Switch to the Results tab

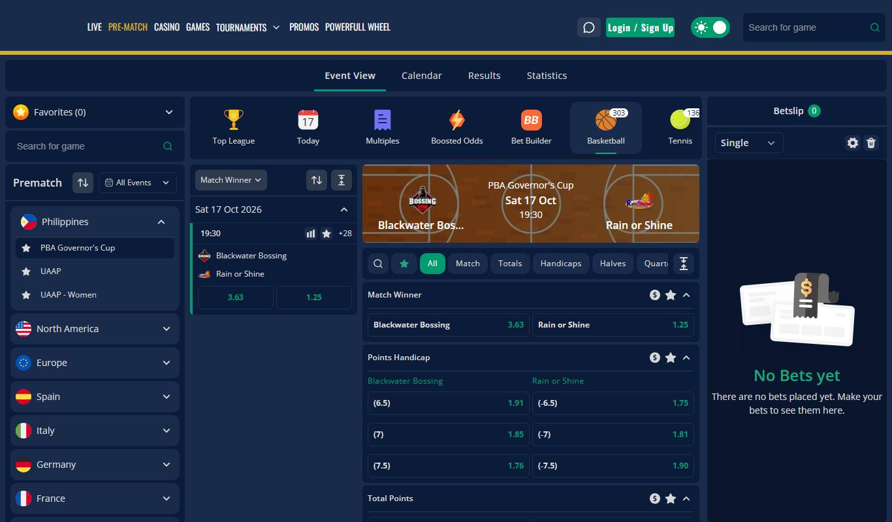(x=485, y=76)
